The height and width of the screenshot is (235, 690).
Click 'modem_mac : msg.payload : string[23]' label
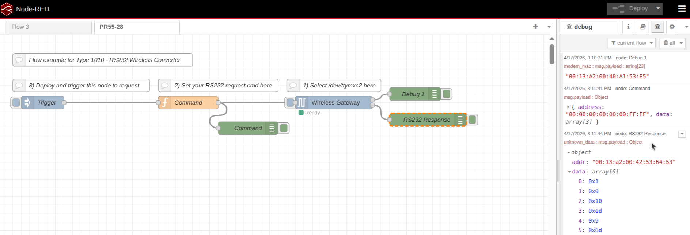(604, 66)
